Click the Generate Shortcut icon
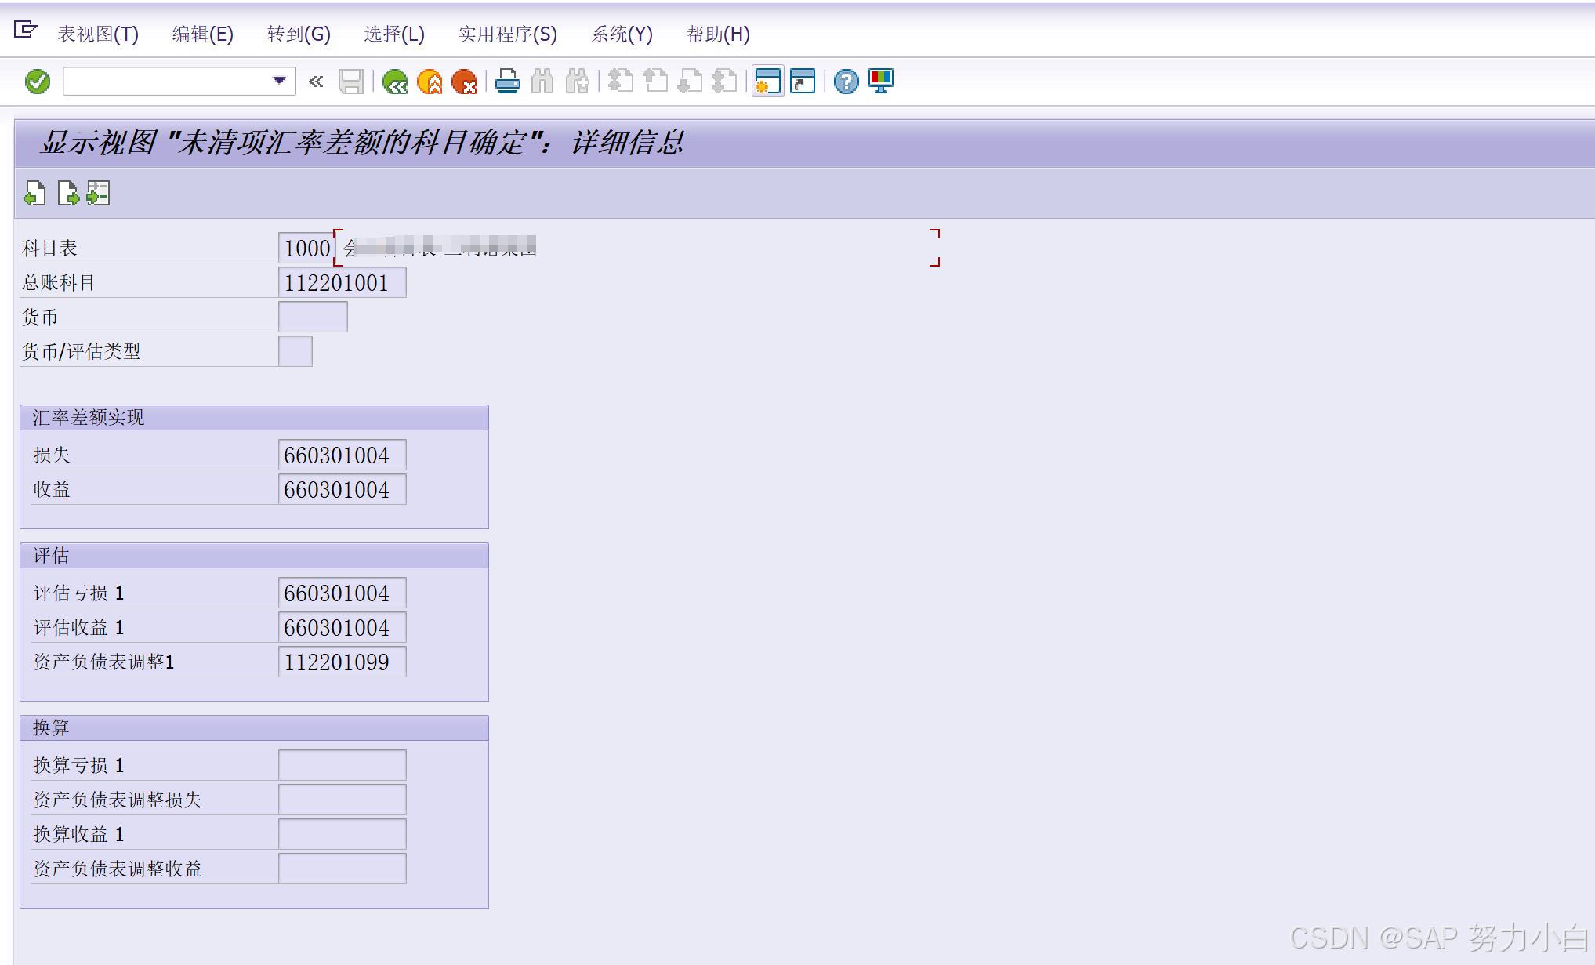The height and width of the screenshot is (965, 1595). click(803, 82)
